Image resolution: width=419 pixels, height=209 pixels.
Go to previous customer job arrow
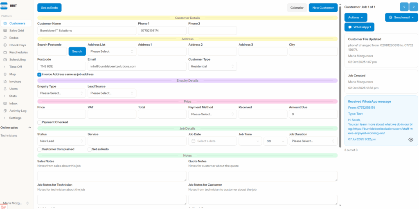(x=404, y=7)
